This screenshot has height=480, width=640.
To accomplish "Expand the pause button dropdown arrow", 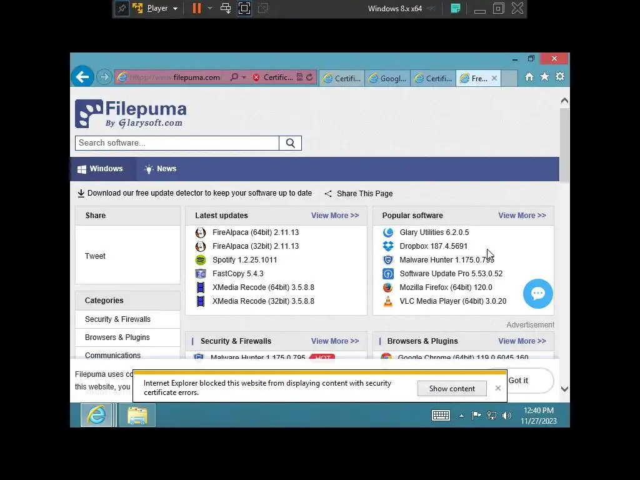I will tap(210, 8).
